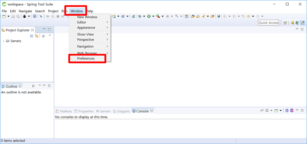Maximize the empty editor area

click(302, 30)
